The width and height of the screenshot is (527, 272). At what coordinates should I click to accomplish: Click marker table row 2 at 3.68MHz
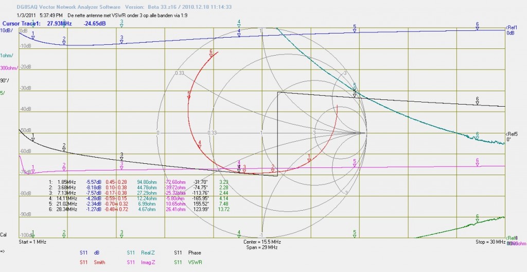tap(139, 188)
